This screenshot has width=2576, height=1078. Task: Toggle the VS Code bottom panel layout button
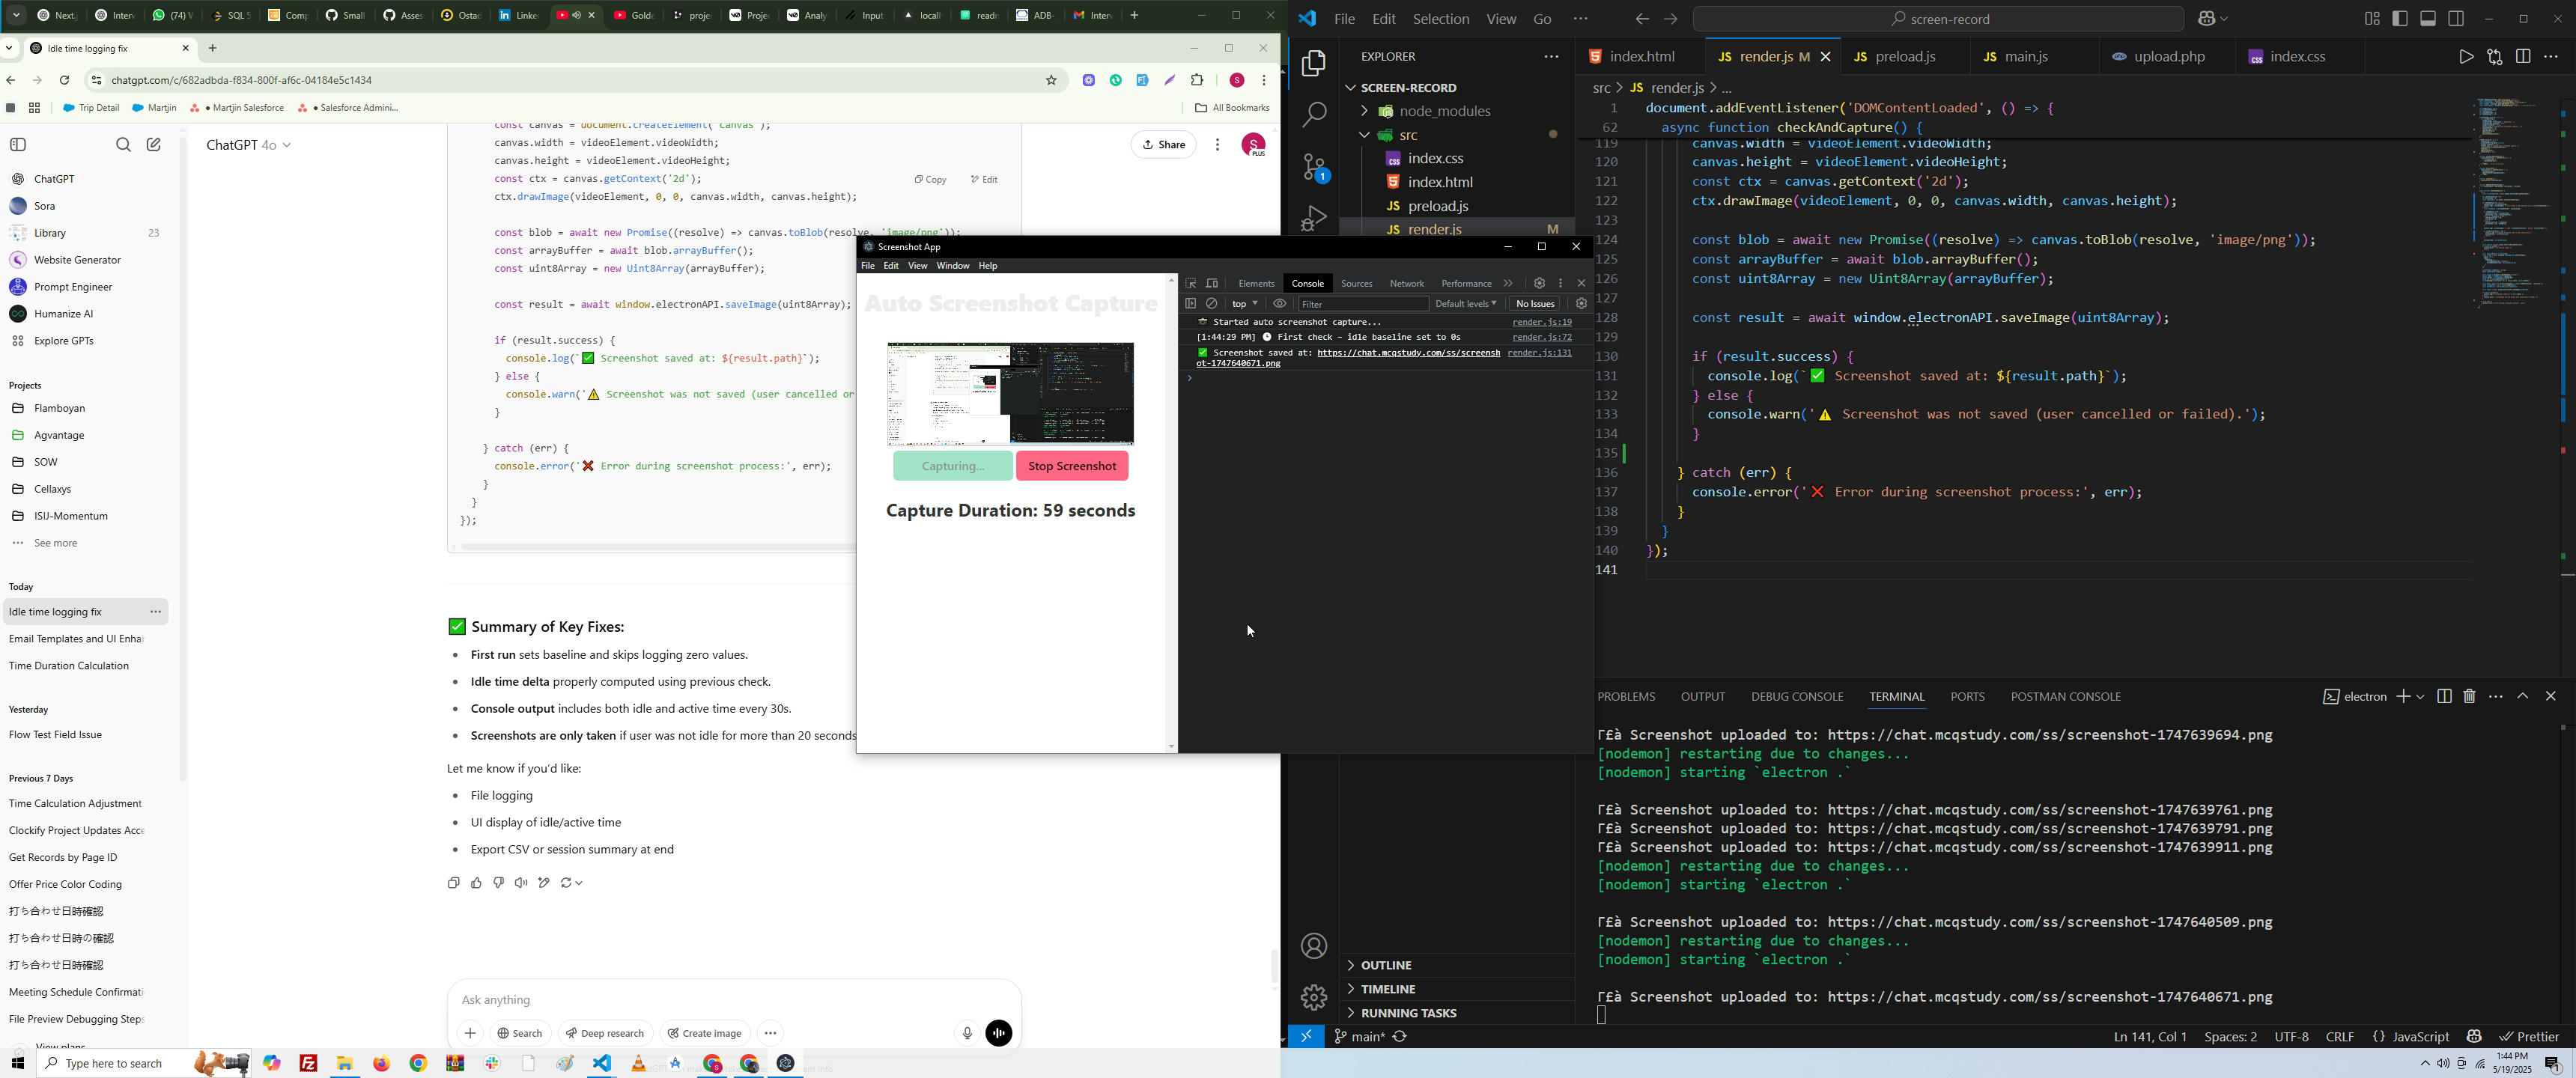2428,19
